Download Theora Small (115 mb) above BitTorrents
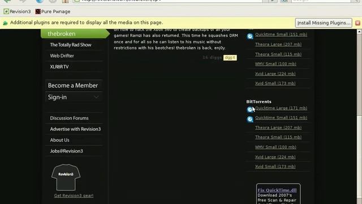The height and width of the screenshot is (204, 362). (x=278, y=54)
